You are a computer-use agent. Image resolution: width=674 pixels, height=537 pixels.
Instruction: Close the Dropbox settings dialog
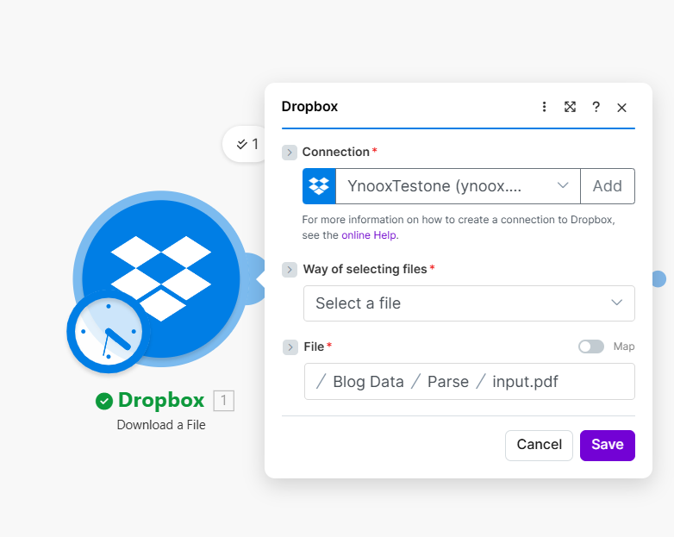coord(621,107)
